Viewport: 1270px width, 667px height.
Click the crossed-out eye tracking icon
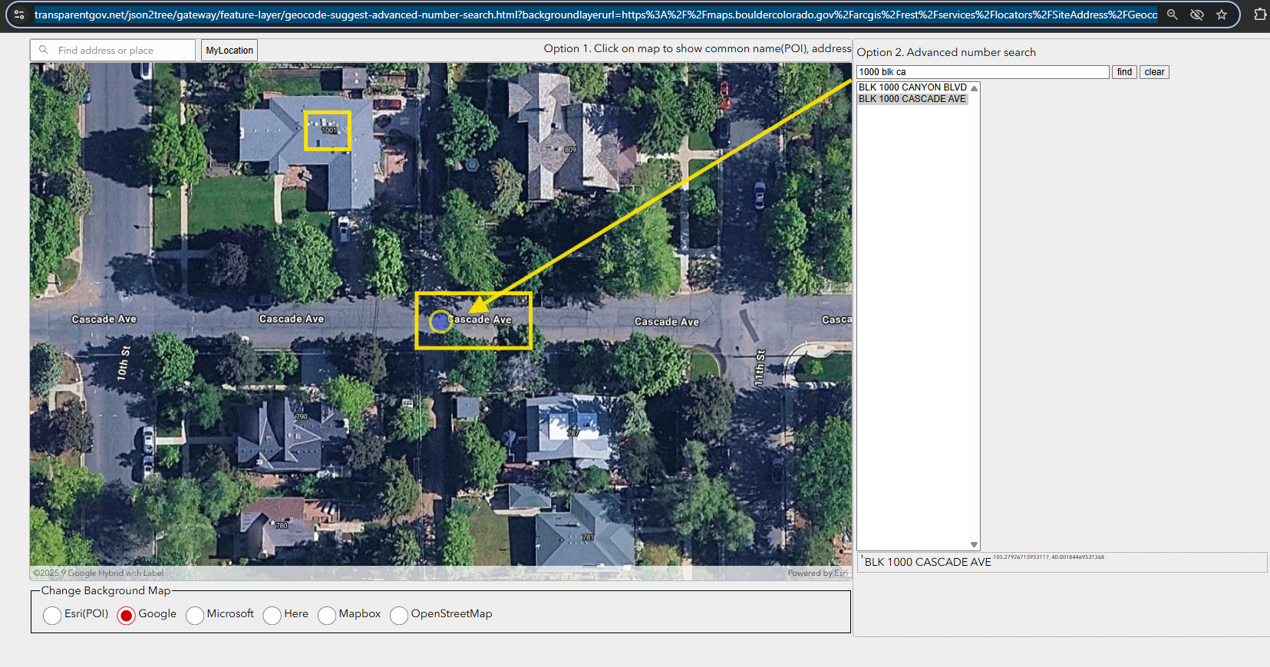(1196, 15)
